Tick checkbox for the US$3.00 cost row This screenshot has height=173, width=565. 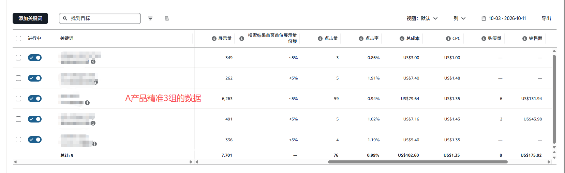[18, 58]
